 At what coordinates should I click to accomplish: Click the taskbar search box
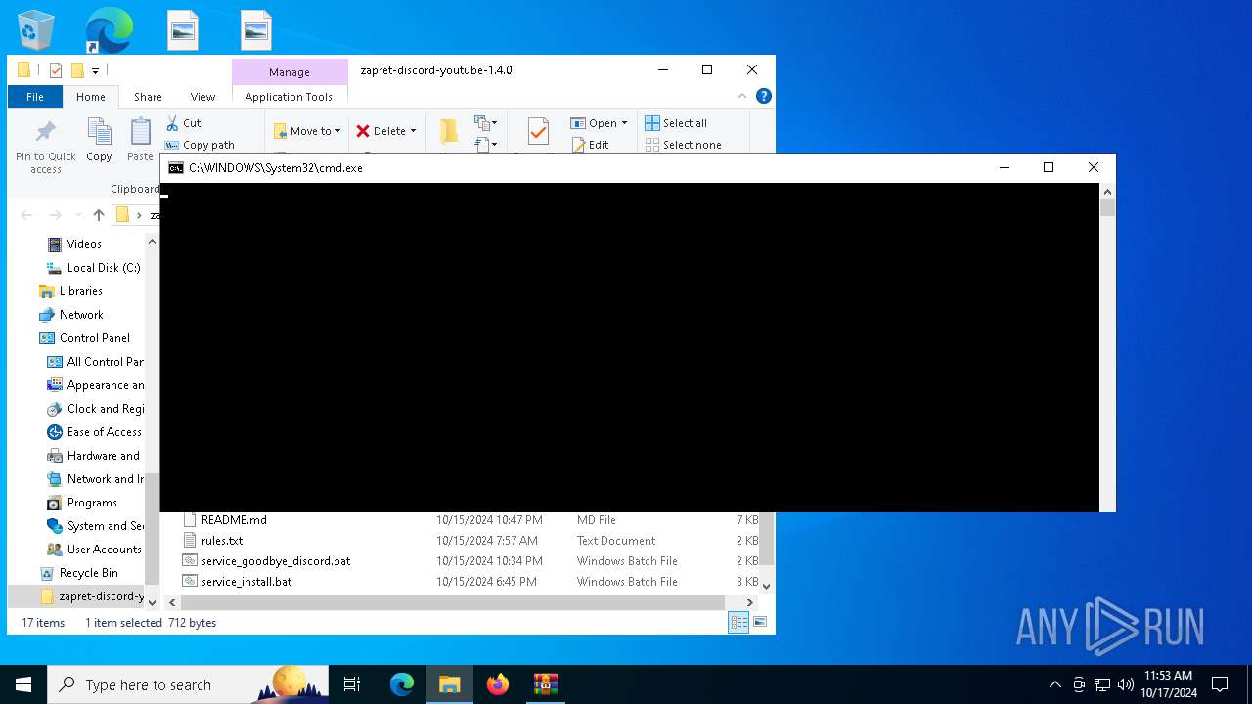click(188, 684)
